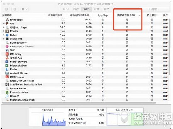
Task: Click value 19.2 in Safari row
Action: pyautogui.click(x=63, y=35)
